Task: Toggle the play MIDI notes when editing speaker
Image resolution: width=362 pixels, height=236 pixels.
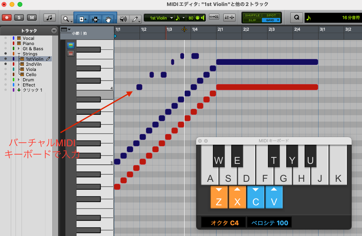Action: pyautogui.click(x=203, y=18)
